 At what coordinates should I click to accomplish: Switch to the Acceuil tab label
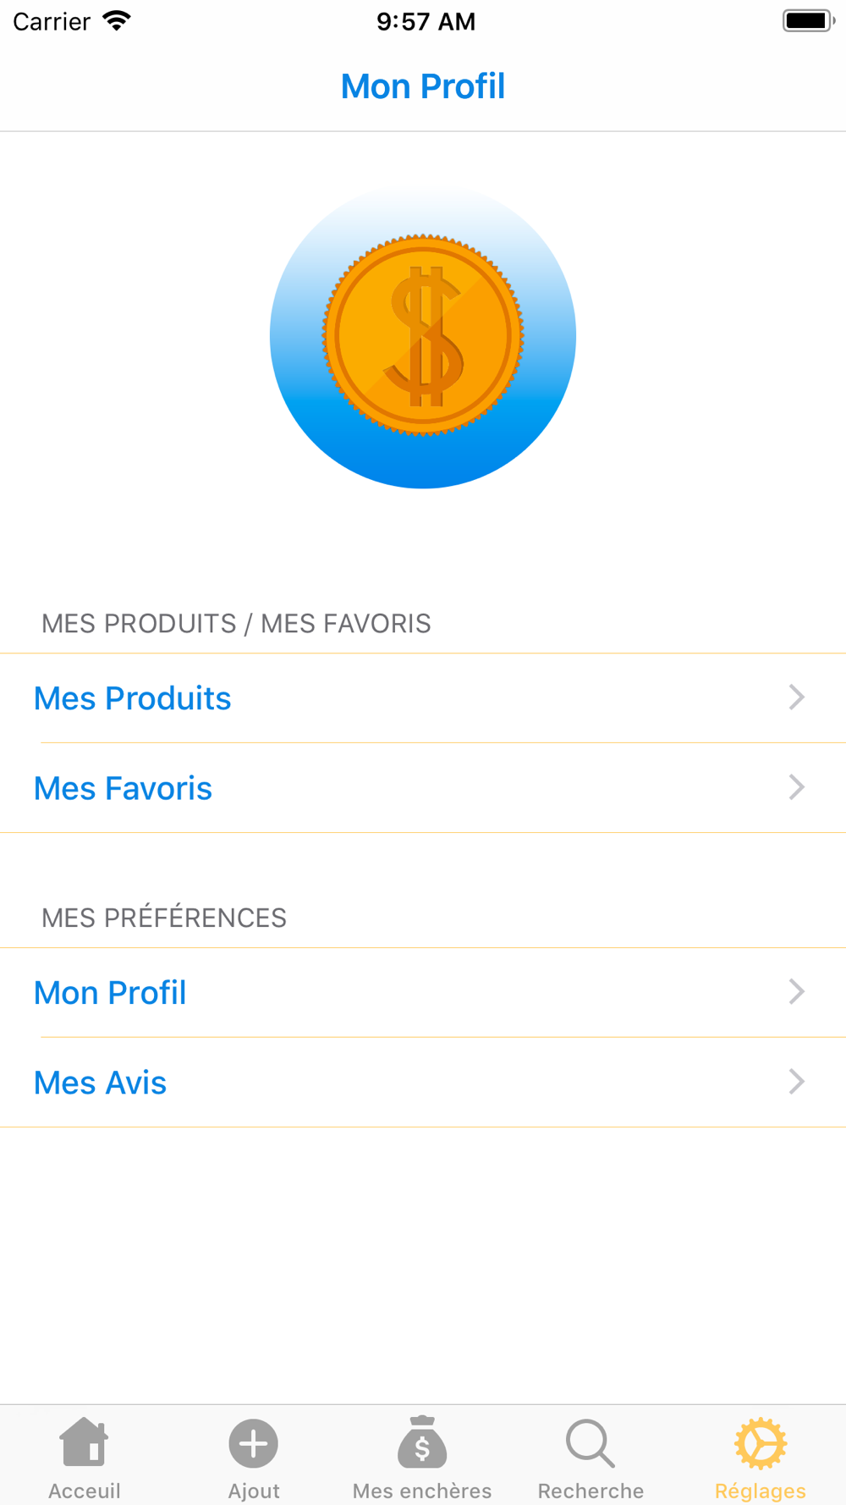84,1491
